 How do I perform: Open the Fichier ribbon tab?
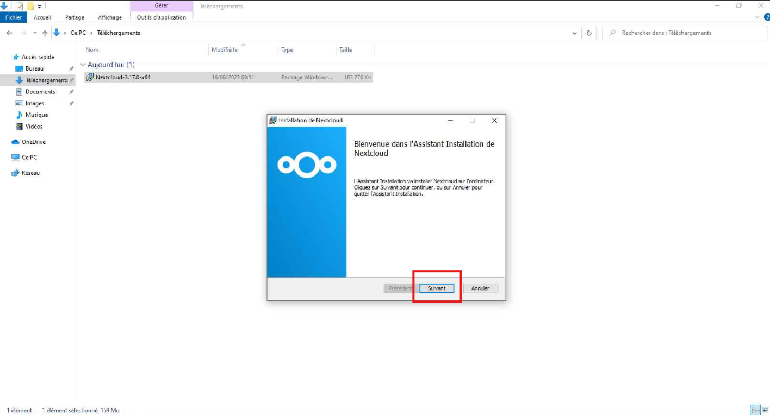14,17
